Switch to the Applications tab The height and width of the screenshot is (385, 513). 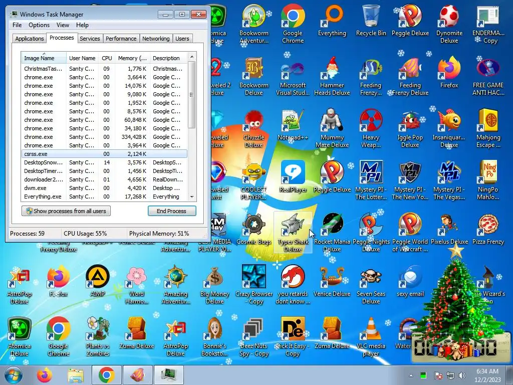(30, 39)
